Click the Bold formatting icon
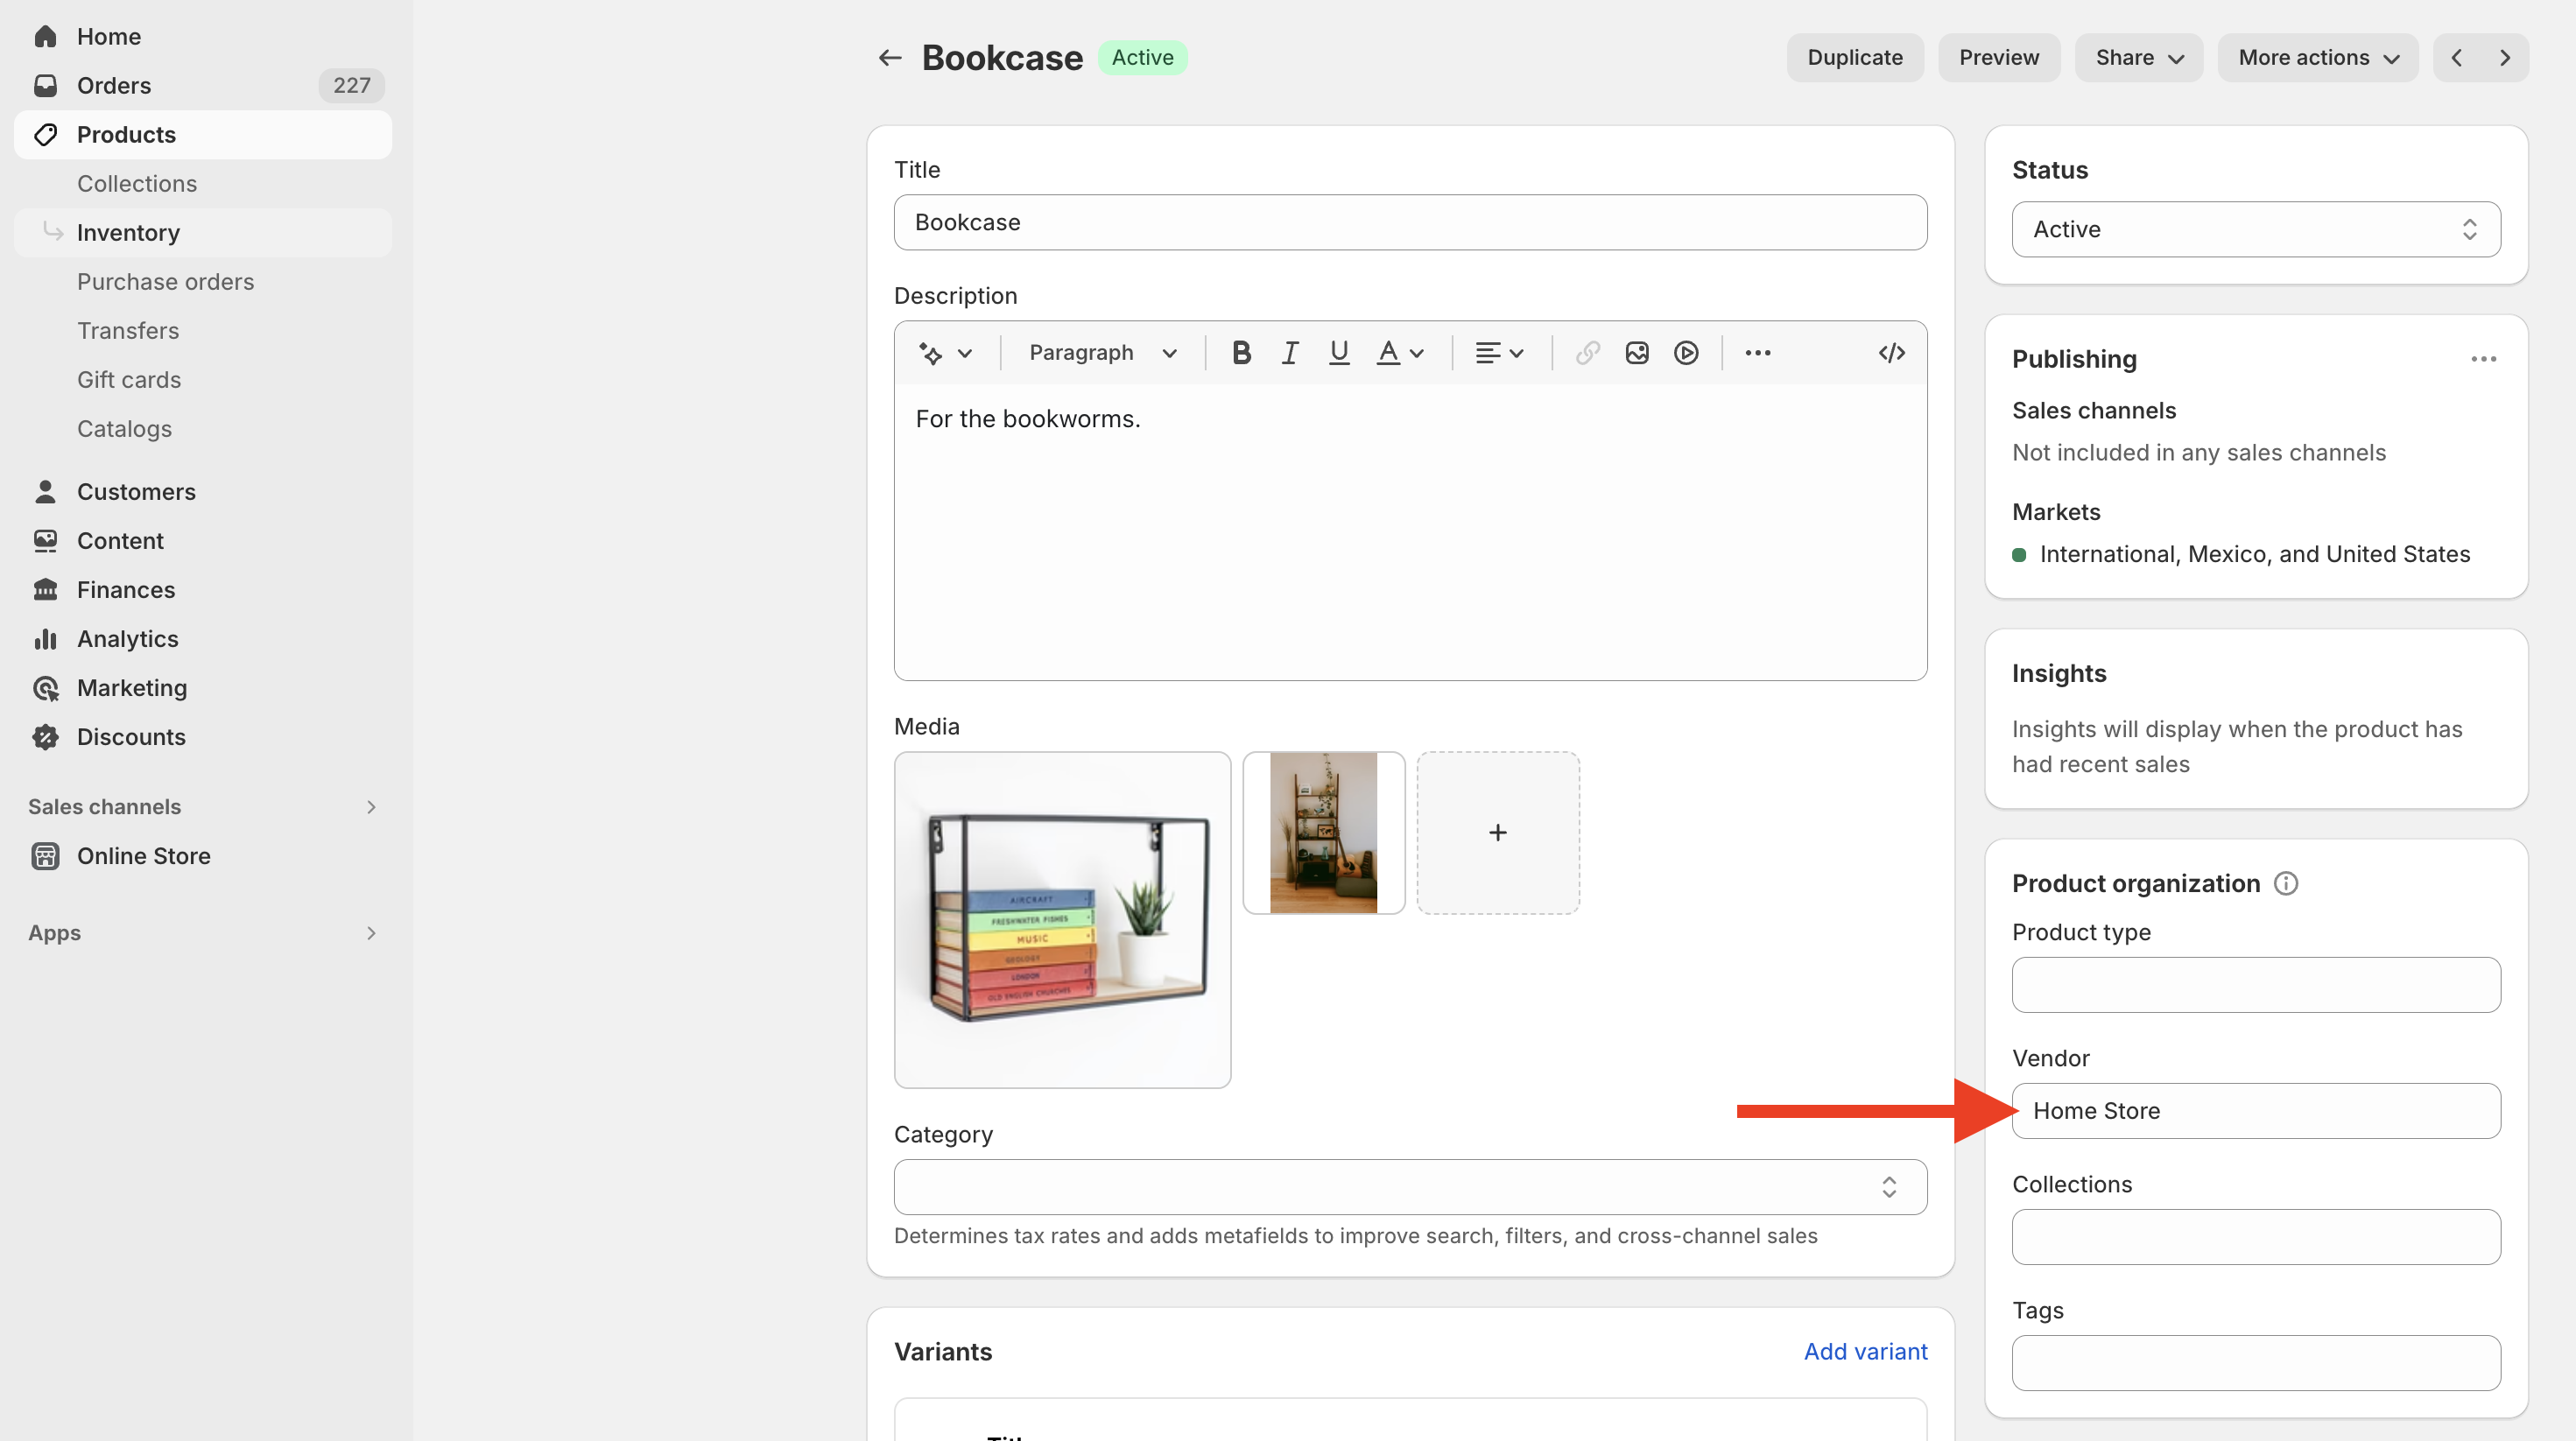Image resolution: width=2576 pixels, height=1441 pixels. (x=1241, y=353)
